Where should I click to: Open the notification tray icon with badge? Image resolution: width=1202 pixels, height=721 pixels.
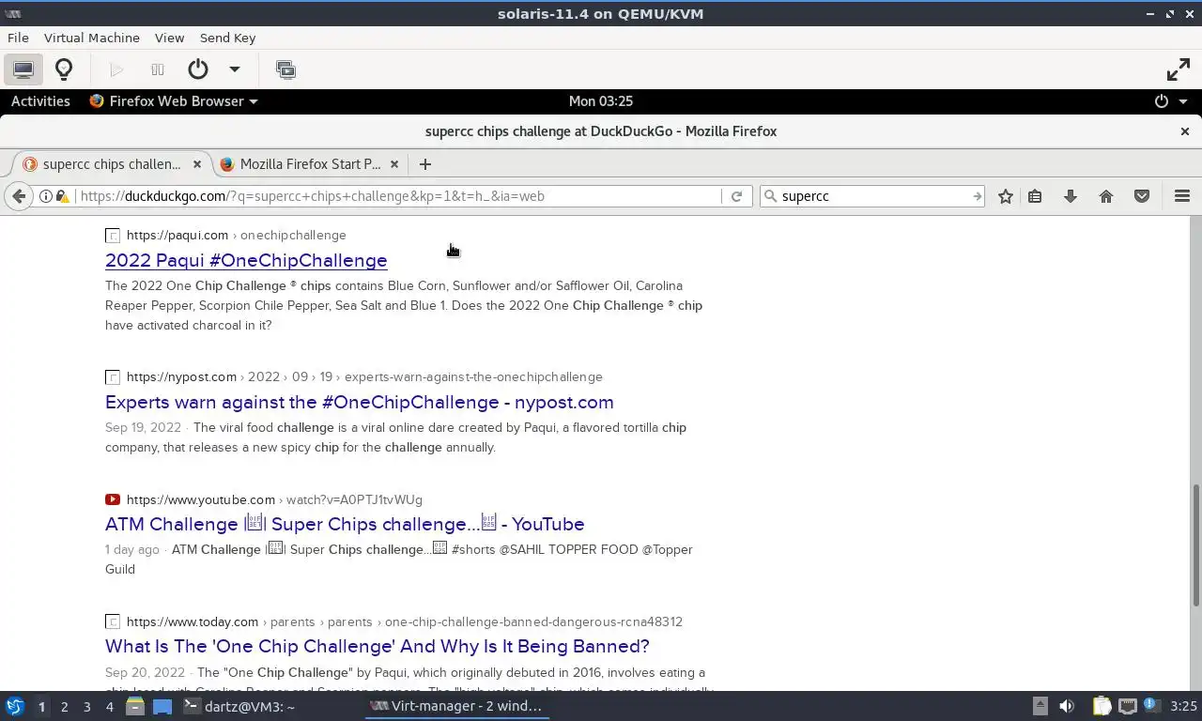coord(1150,706)
